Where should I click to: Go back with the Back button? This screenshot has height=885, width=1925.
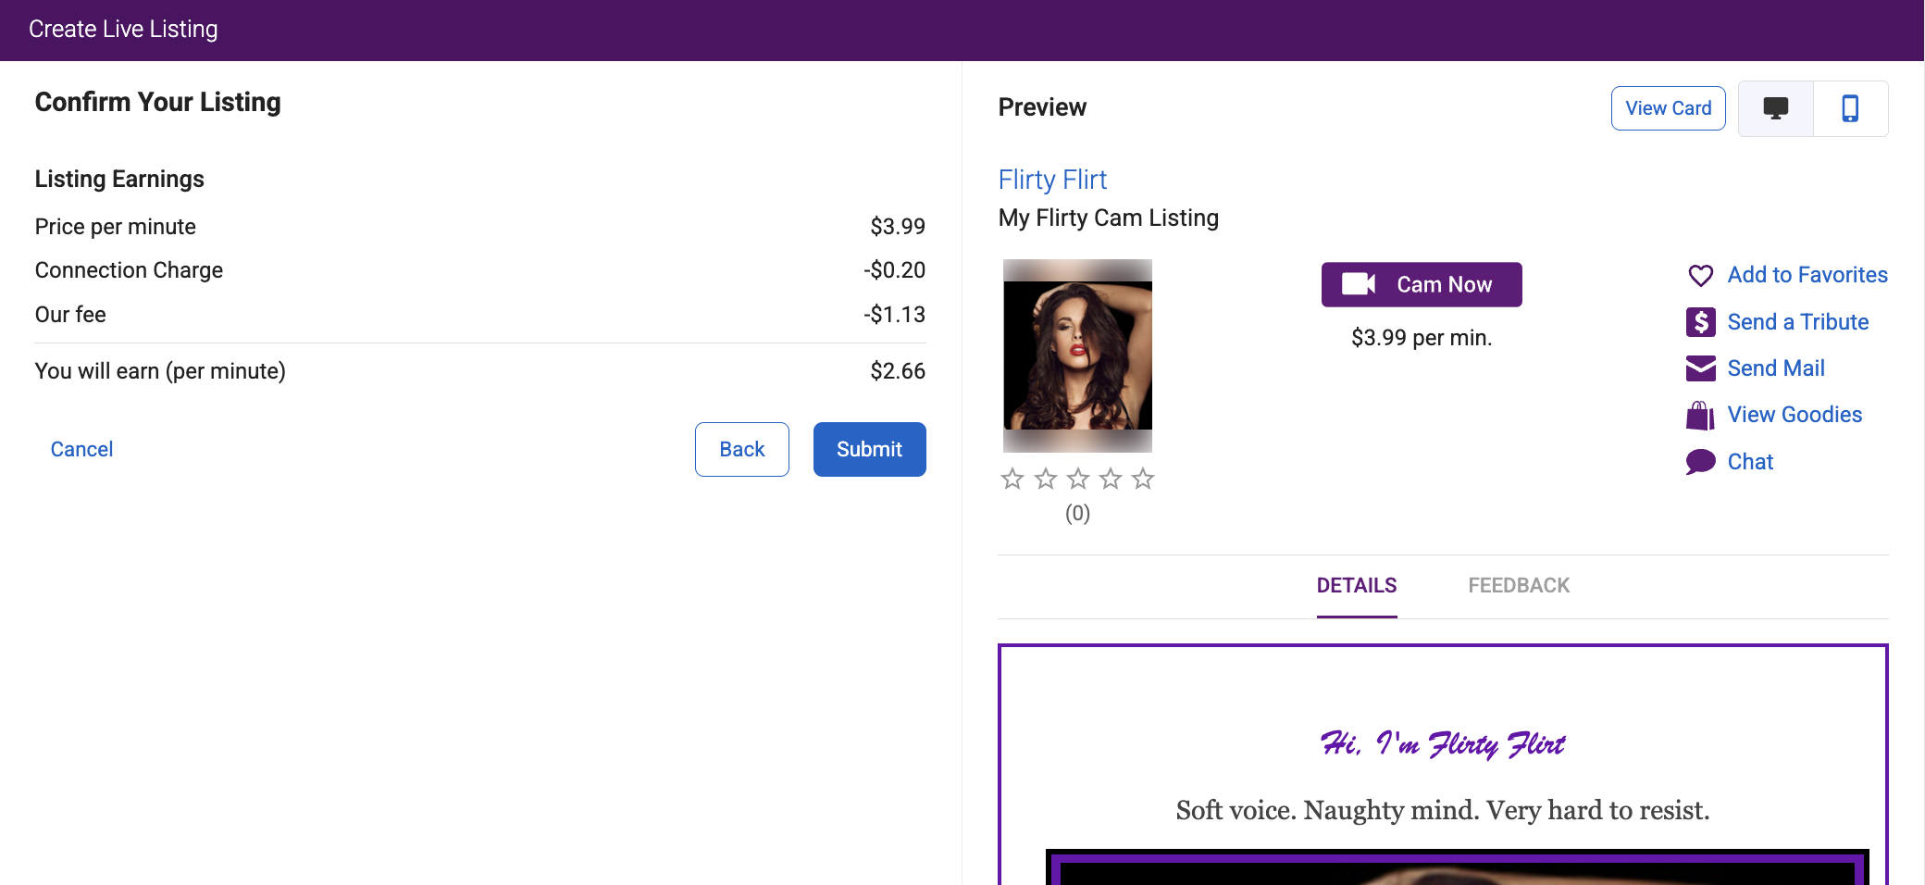[742, 450]
